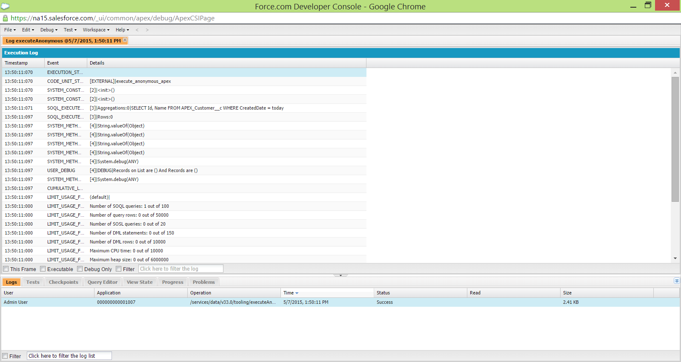Close the Log executeAnonymous tab
The height and width of the screenshot is (362, 681).
pyautogui.click(x=125, y=40)
